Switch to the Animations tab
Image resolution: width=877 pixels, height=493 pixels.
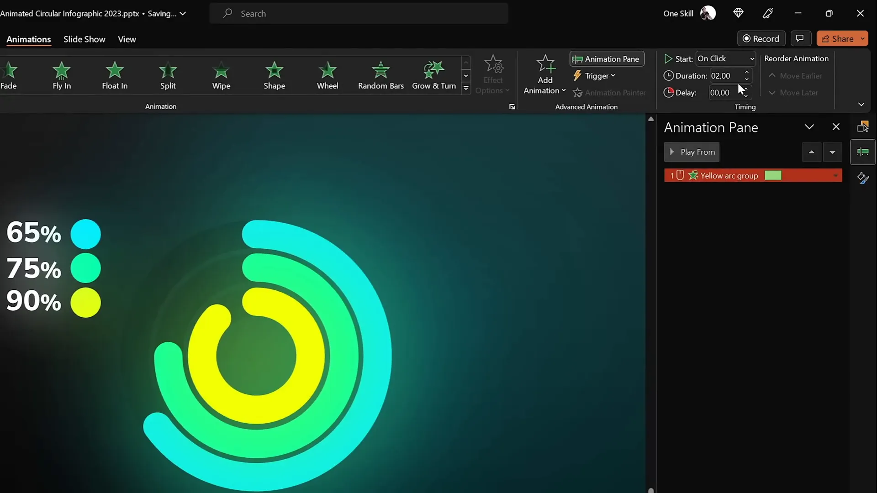click(x=28, y=39)
